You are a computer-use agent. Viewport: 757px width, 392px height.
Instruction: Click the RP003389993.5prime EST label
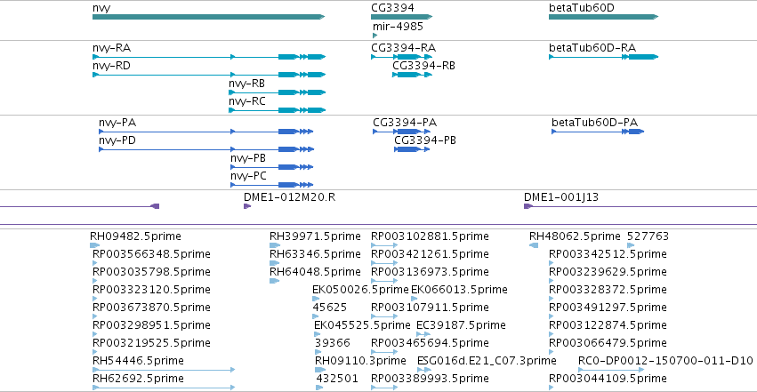(431, 379)
